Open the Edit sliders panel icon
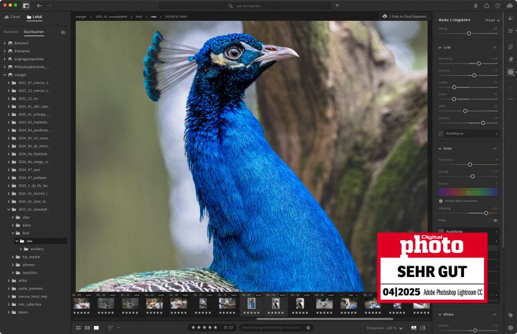The height and width of the screenshot is (334, 517). point(511,31)
